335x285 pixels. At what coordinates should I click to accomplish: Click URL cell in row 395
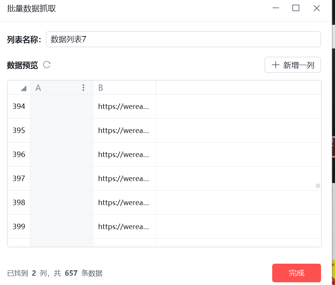pos(124,130)
